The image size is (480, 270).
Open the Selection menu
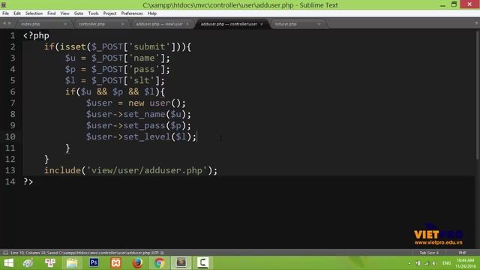pos(34,13)
